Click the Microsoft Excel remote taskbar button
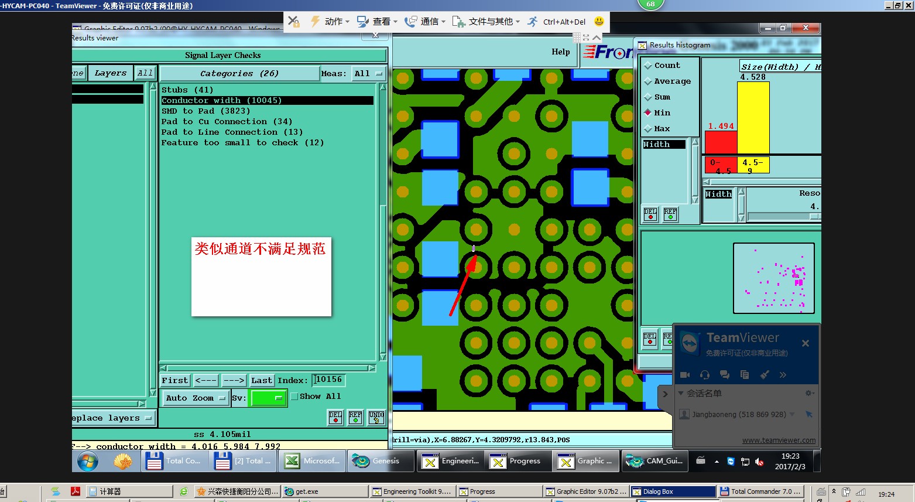The width and height of the screenshot is (915, 502). pos(313,461)
